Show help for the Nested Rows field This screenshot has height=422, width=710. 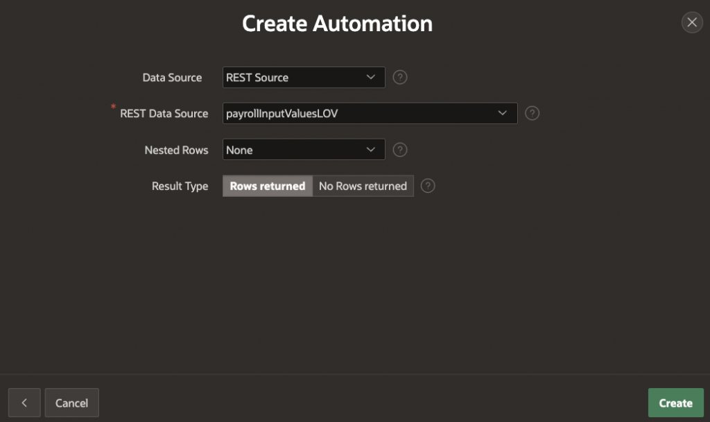pos(400,150)
